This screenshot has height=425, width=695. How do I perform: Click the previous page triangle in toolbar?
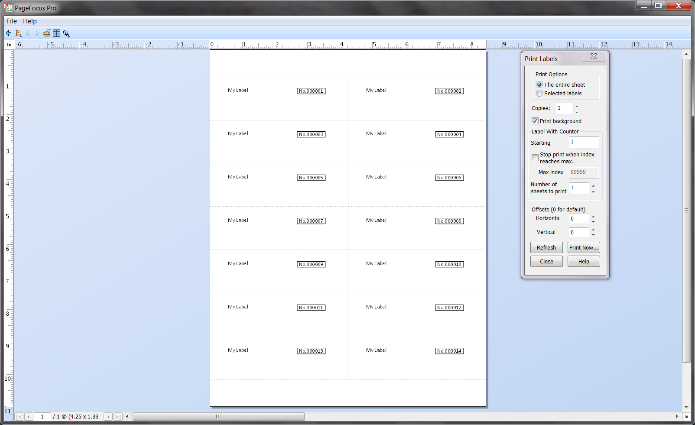28,33
